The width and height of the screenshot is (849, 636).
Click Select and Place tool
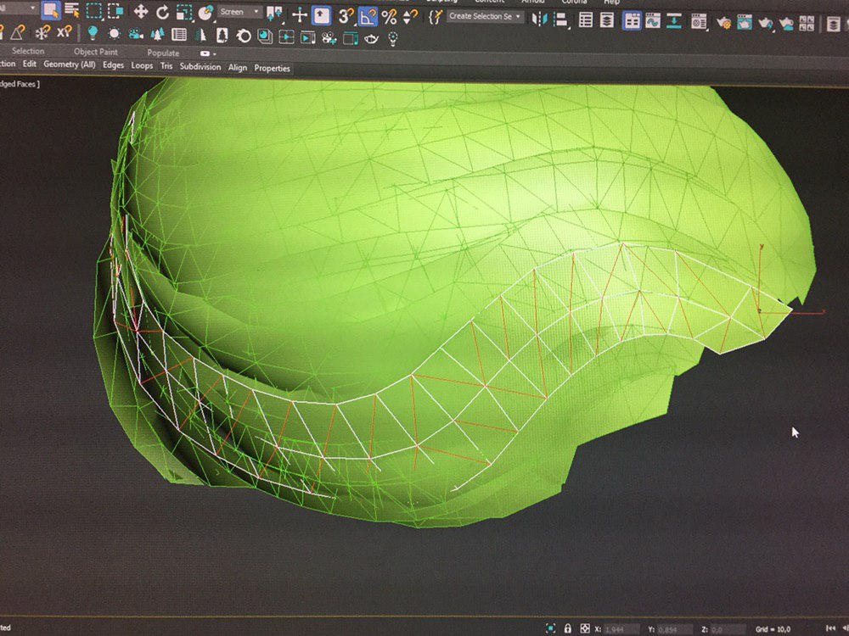[x=205, y=13]
